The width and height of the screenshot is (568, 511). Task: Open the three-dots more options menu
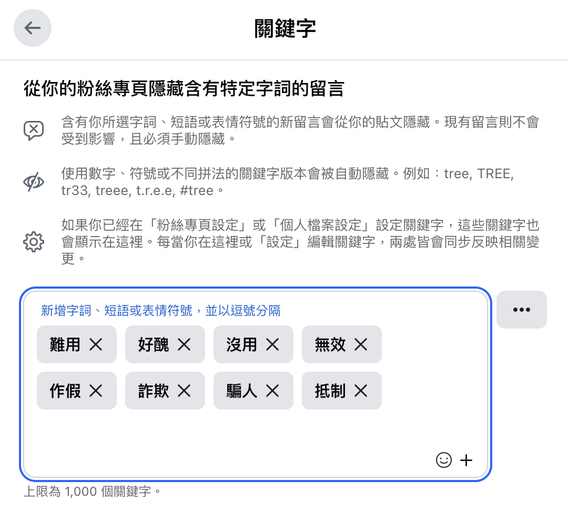click(521, 310)
